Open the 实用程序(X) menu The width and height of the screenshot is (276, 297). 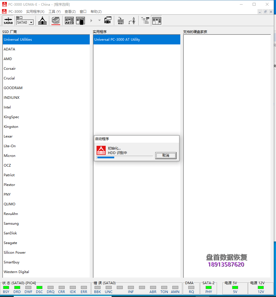(35, 12)
